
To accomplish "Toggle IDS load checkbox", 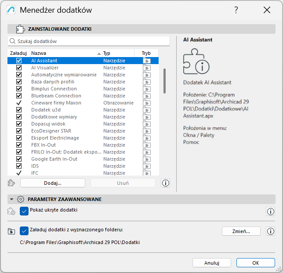I will [x=19, y=166].
